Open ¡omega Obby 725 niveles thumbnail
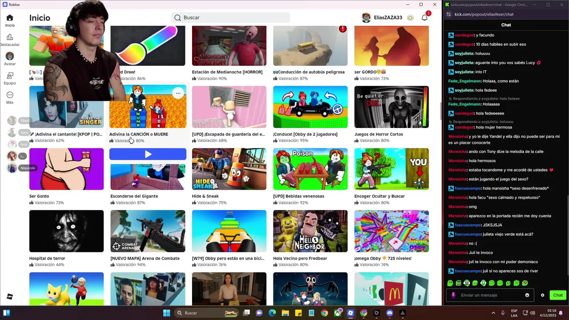The height and width of the screenshot is (320, 569). tap(392, 231)
